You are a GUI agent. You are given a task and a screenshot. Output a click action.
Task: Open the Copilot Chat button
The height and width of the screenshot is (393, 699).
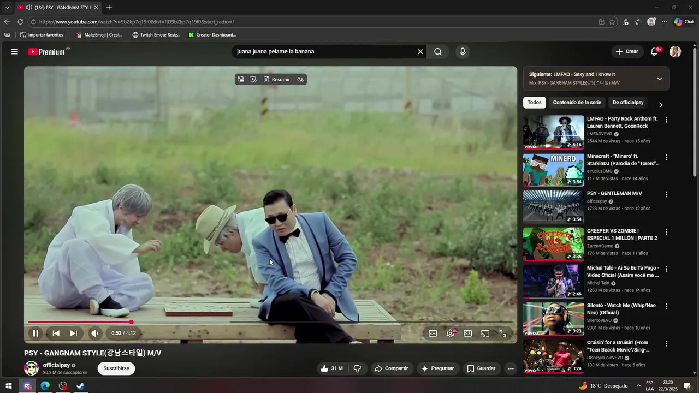tap(684, 22)
